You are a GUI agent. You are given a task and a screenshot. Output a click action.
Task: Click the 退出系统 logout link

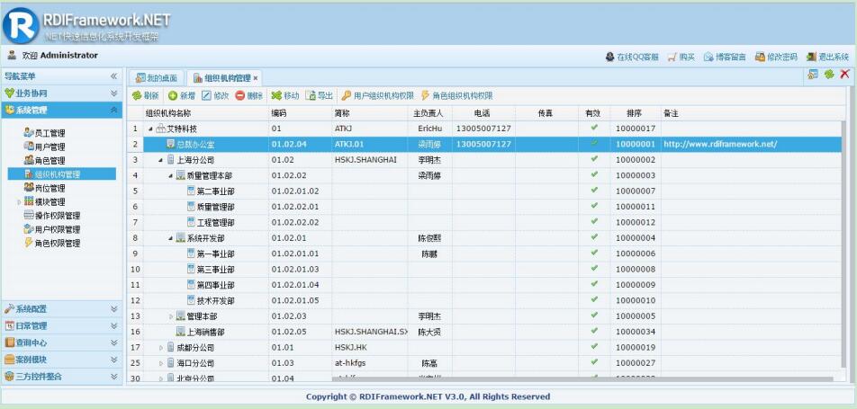click(x=827, y=57)
